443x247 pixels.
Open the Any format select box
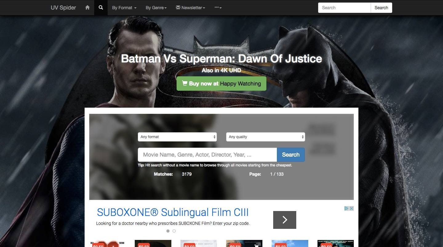tap(177, 137)
